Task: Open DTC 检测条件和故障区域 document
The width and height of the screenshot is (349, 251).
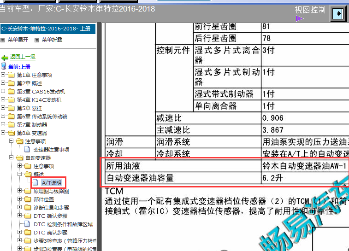Action: click(63, 224)
